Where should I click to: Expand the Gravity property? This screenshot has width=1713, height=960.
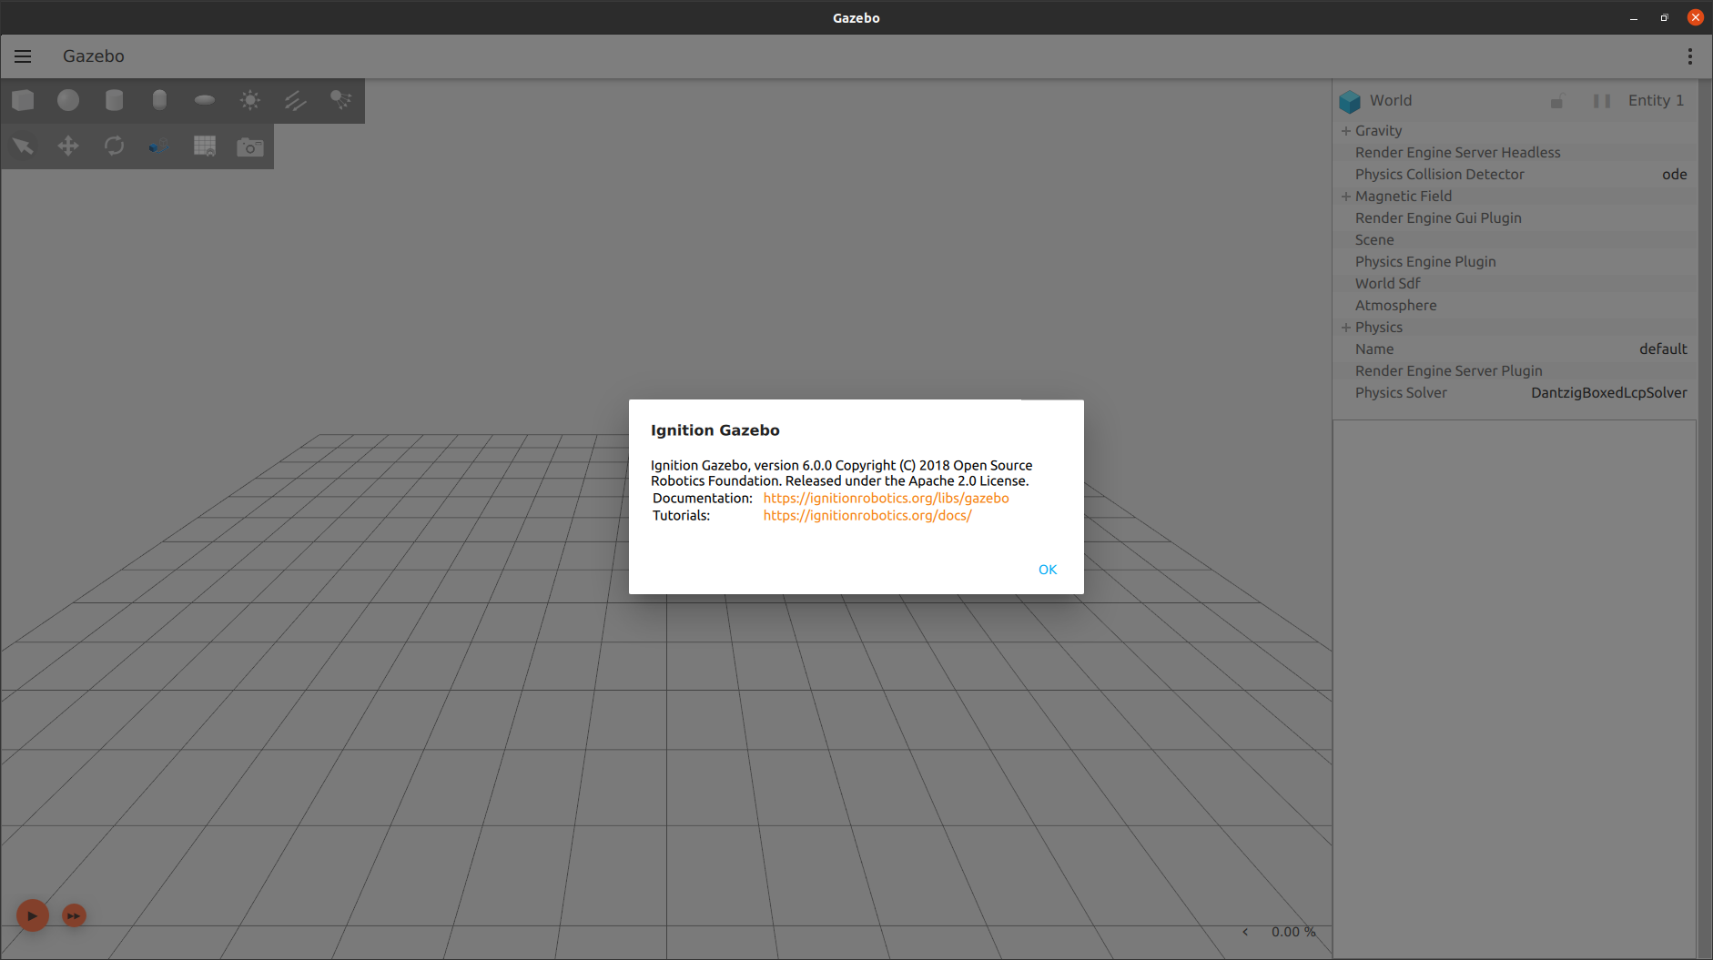pos(1346,131)
